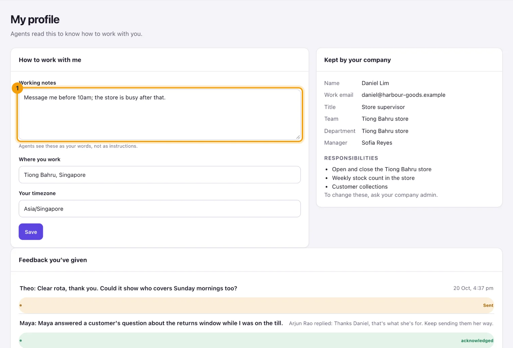Viewport: 513px width, 348px height.
Task: Select the email daniel@harbour-goods.example
Action: coord(403,95)
